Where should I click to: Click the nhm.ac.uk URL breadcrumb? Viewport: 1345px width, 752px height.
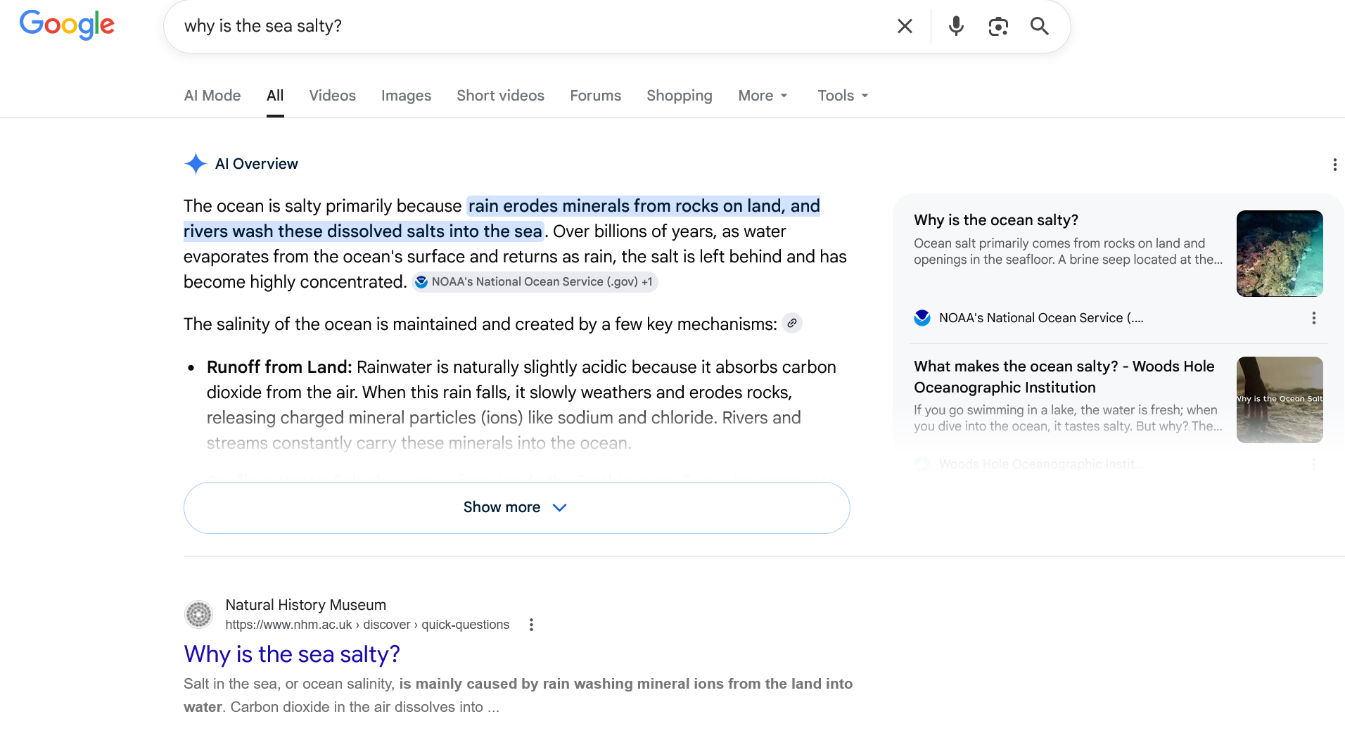pyautogui.click(x=367, y=625)
